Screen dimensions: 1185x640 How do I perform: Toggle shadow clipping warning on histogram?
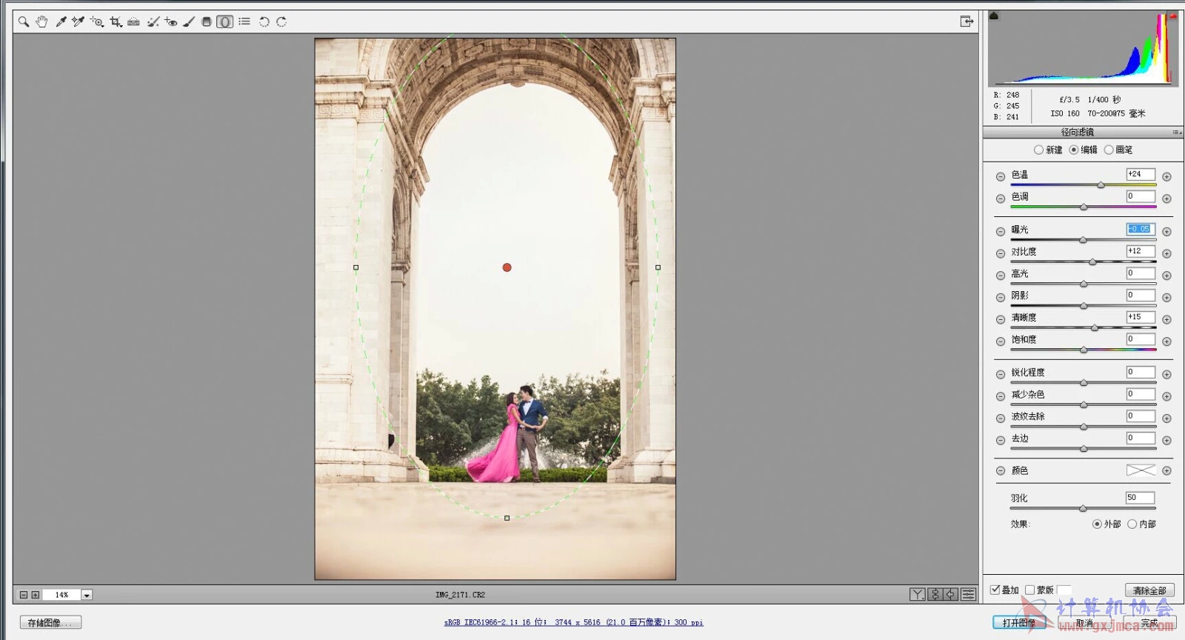994,16
